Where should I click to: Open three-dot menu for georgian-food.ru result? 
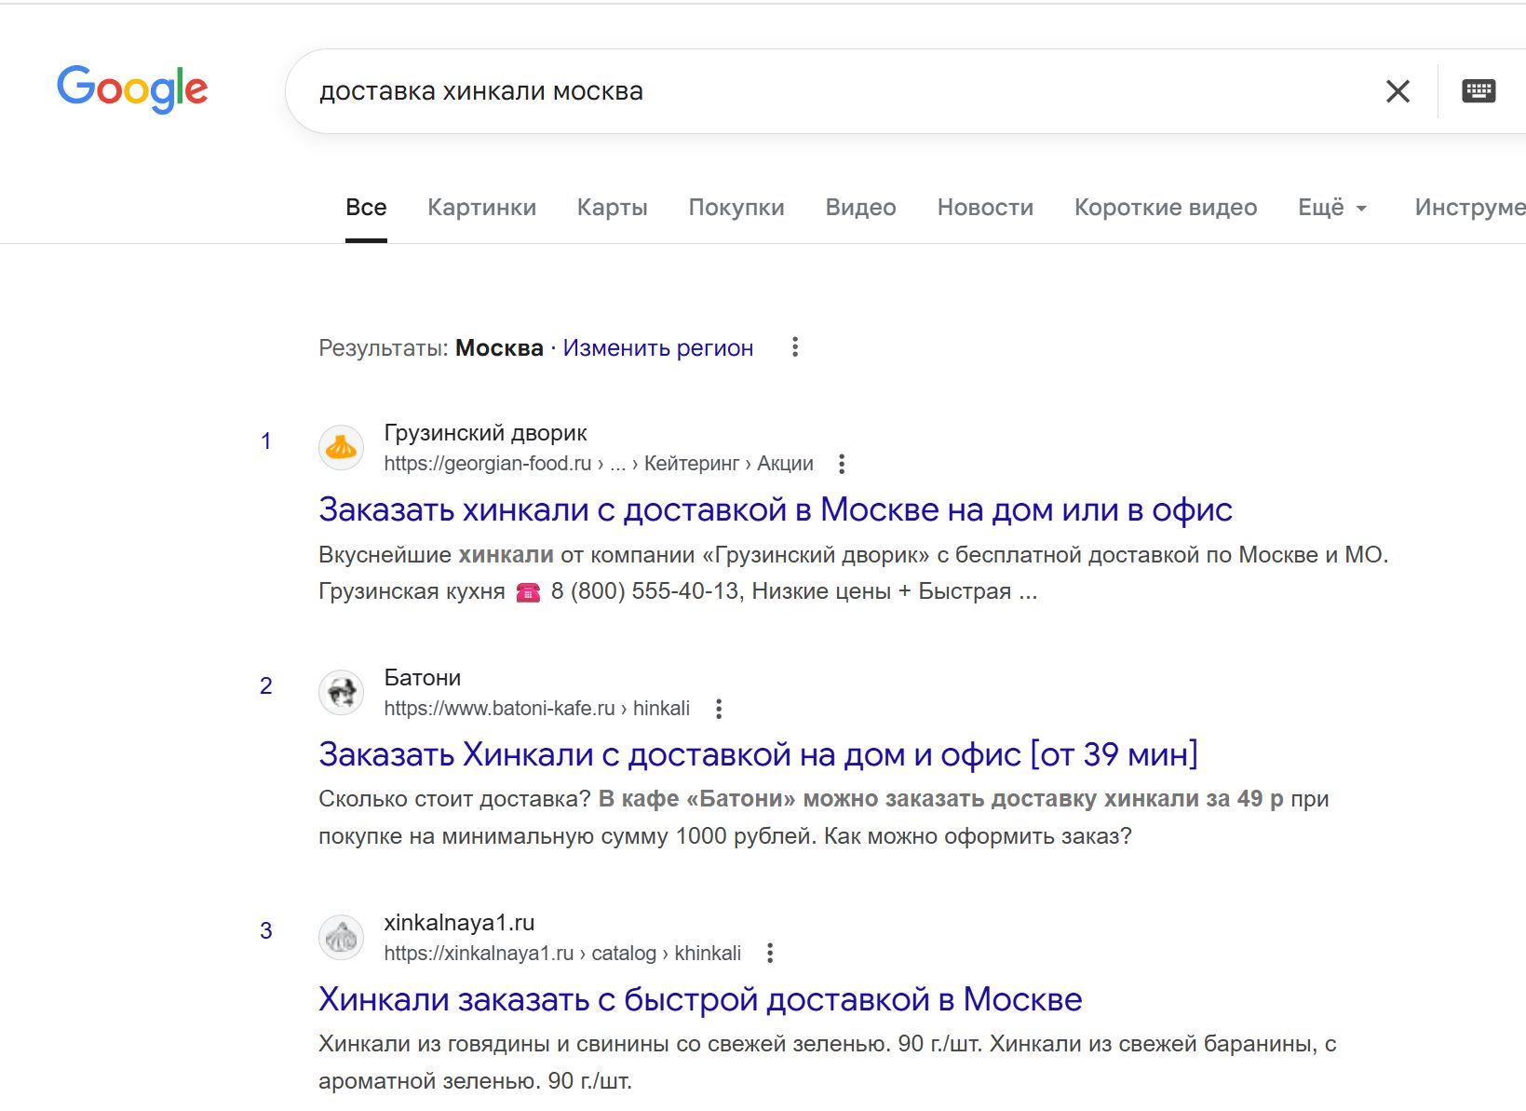click(842, 464)
